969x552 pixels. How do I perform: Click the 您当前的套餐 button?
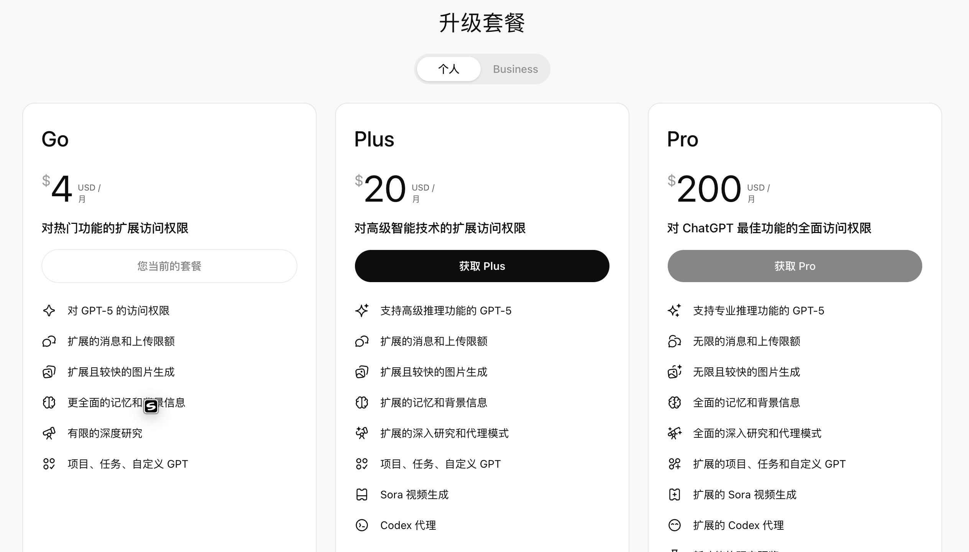point(169,266)
